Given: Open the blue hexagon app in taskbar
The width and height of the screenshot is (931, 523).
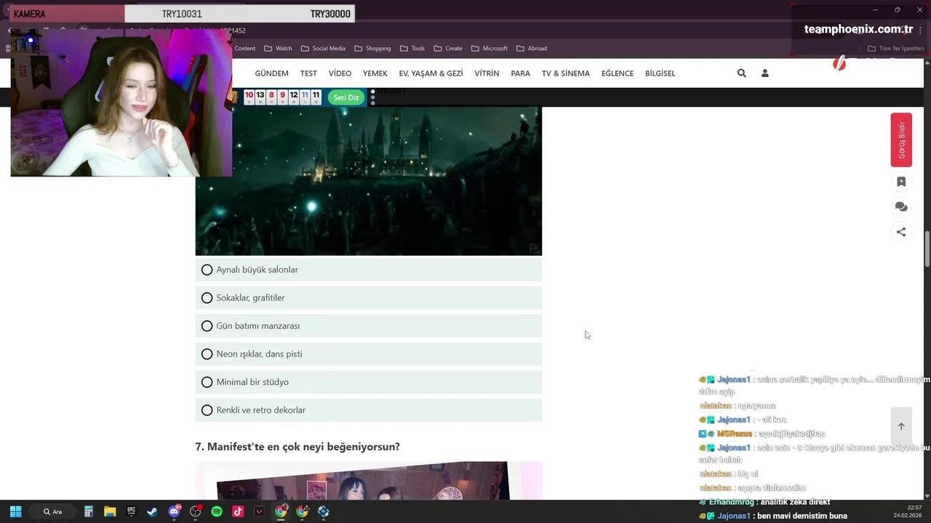Looking at the screenshot, I should coord(324,511).
